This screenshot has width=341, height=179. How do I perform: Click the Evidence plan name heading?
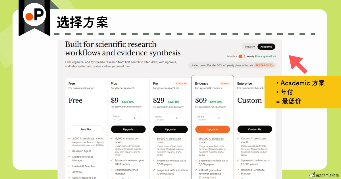[x=202, y=84]
